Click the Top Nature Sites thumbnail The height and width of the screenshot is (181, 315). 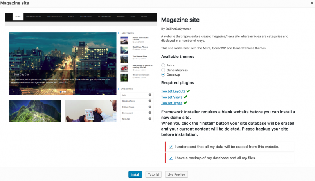(x=124, y=59)
